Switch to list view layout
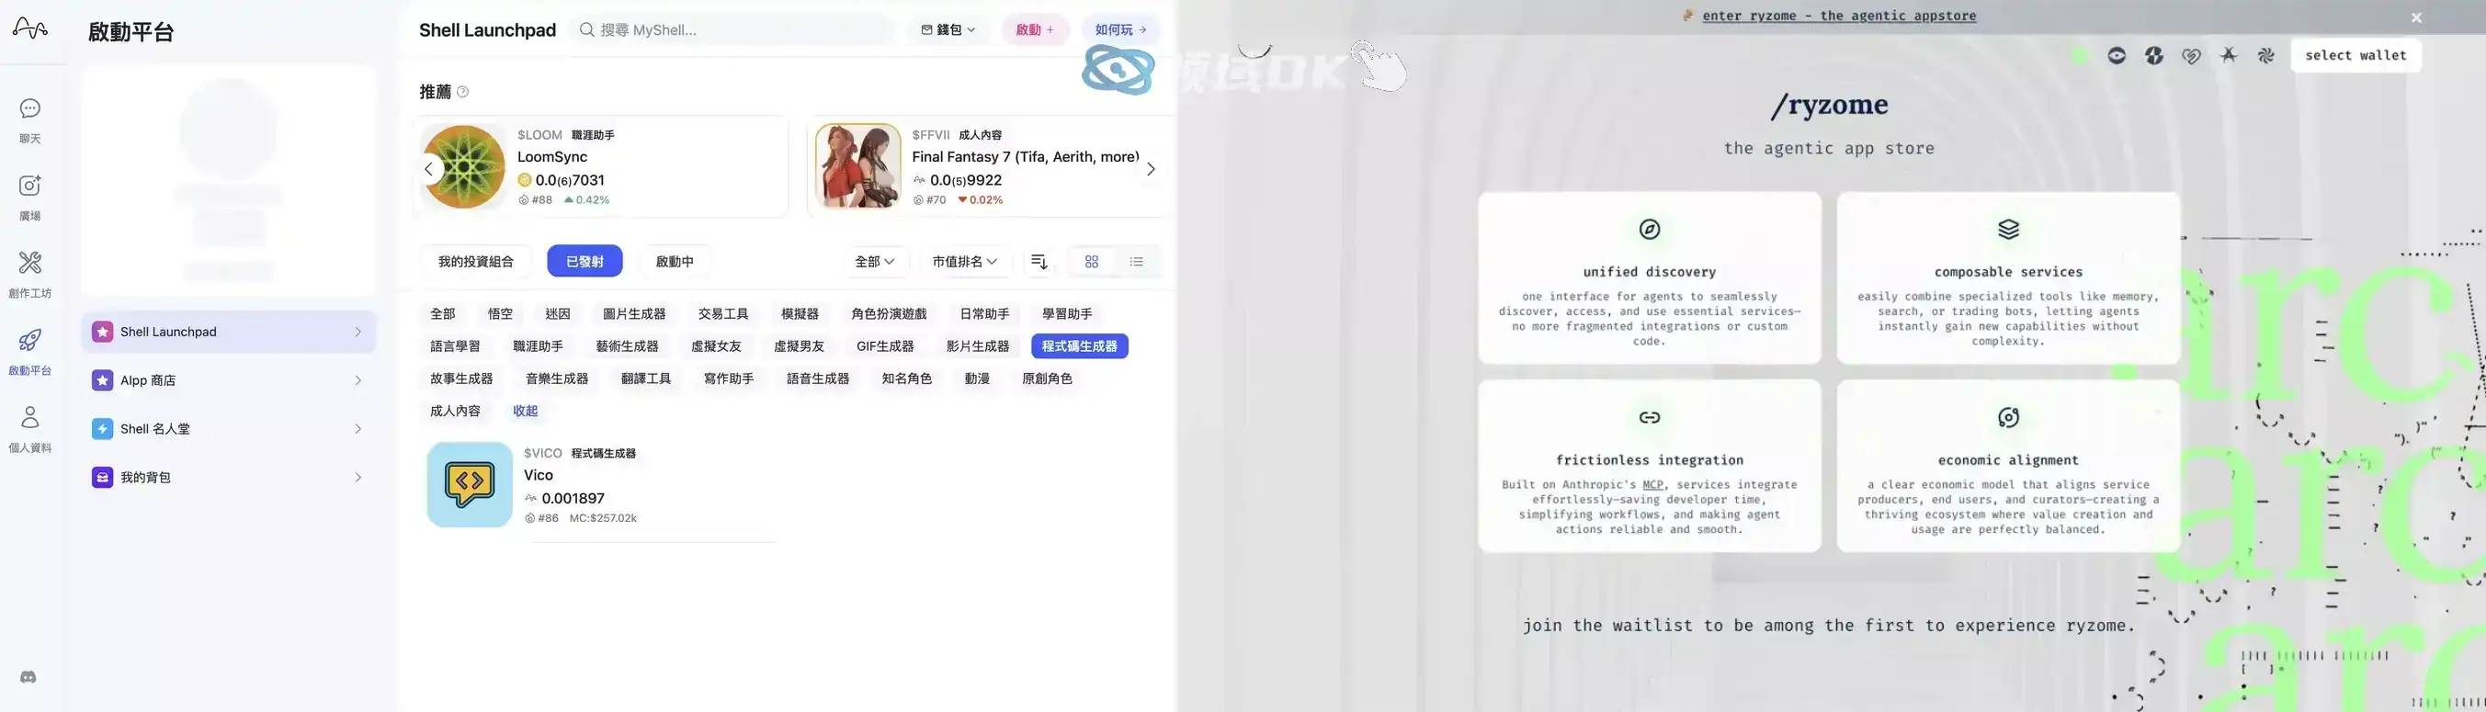Image resolution: width=2486 pixels, height=712 pixels. pyautogui.click(x=1137, y=262)
